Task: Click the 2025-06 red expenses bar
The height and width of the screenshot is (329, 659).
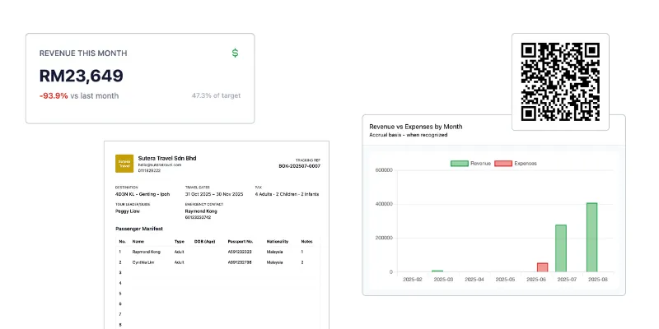Action: [542, 267]
